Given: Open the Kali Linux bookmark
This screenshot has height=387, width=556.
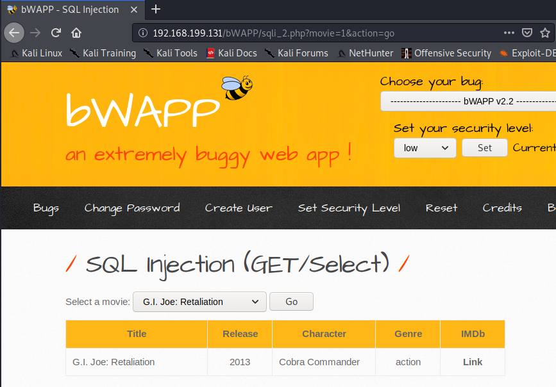Looking at the screenshot, I should pyautogui.click(x=36, y=53).
